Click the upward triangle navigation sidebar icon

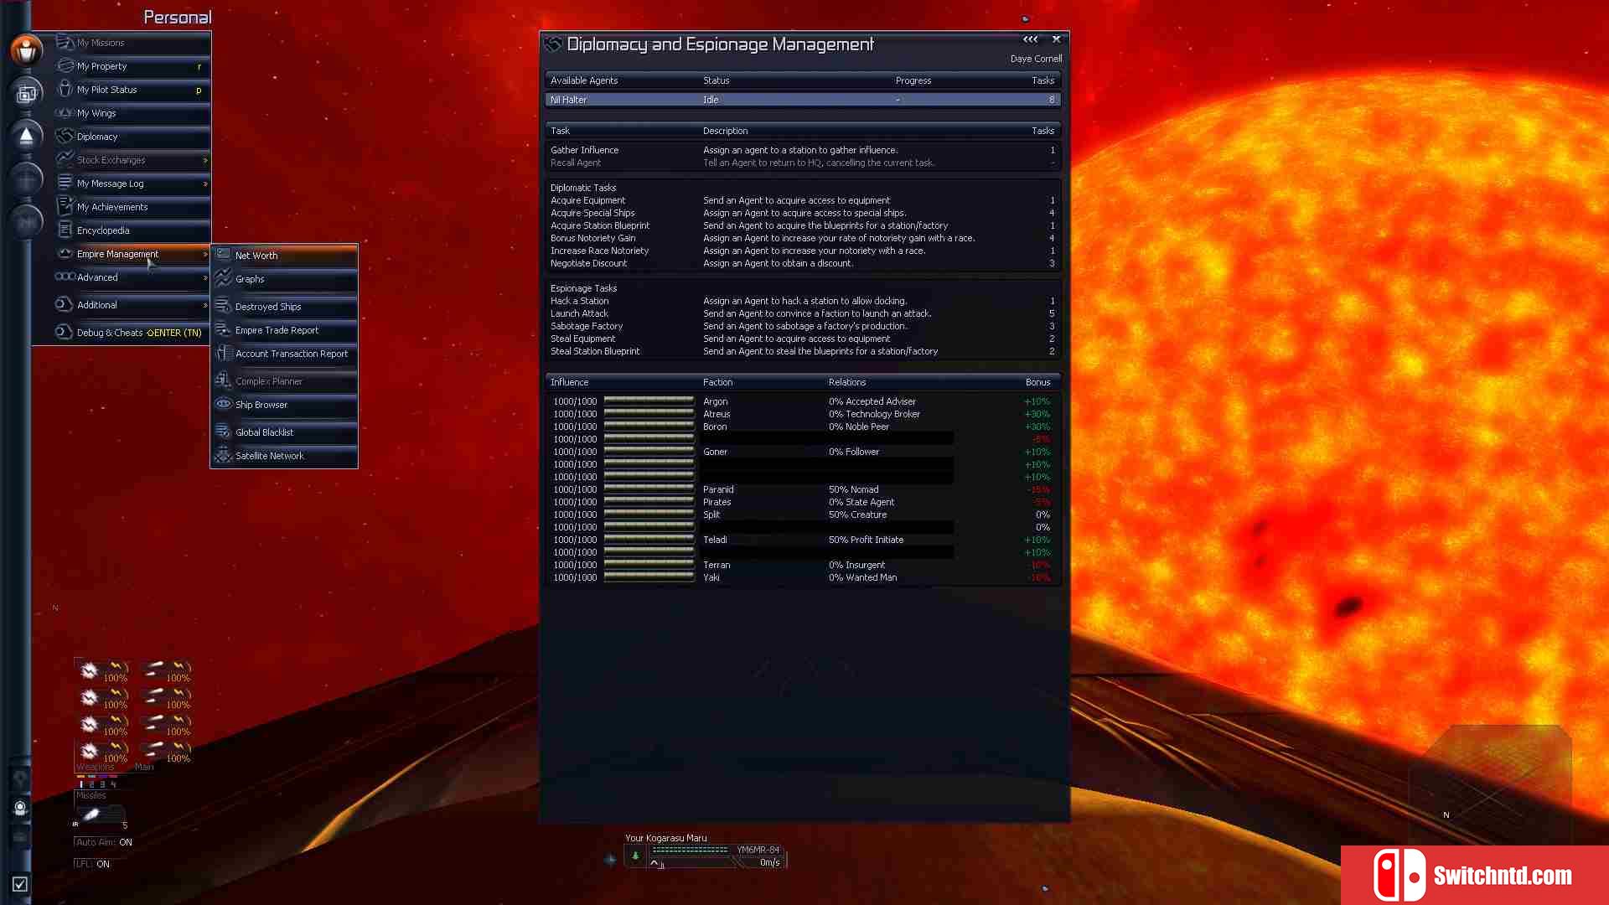click(27, 135)
